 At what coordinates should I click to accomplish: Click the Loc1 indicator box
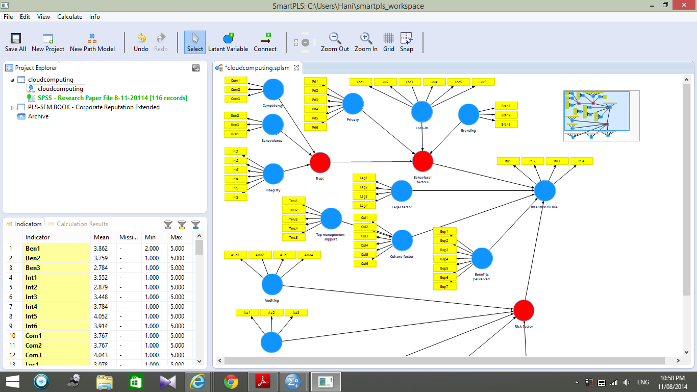(360, 82)
